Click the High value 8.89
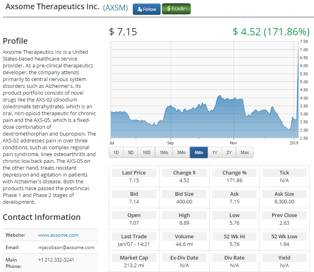This screenshot has height=272, width=314. click(184, 223)
